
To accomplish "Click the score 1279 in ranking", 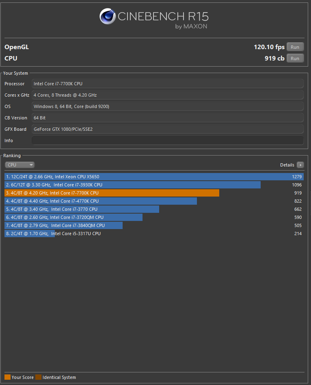I will pyautogui.click(x=297, y=177).
